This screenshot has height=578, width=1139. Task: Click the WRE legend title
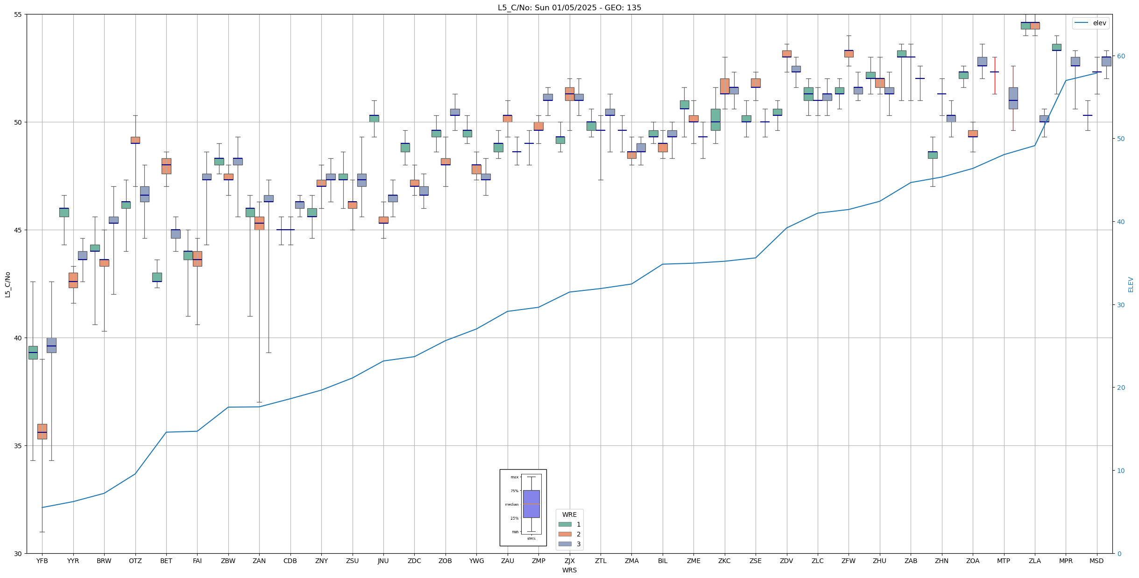(x=569, y=515)
